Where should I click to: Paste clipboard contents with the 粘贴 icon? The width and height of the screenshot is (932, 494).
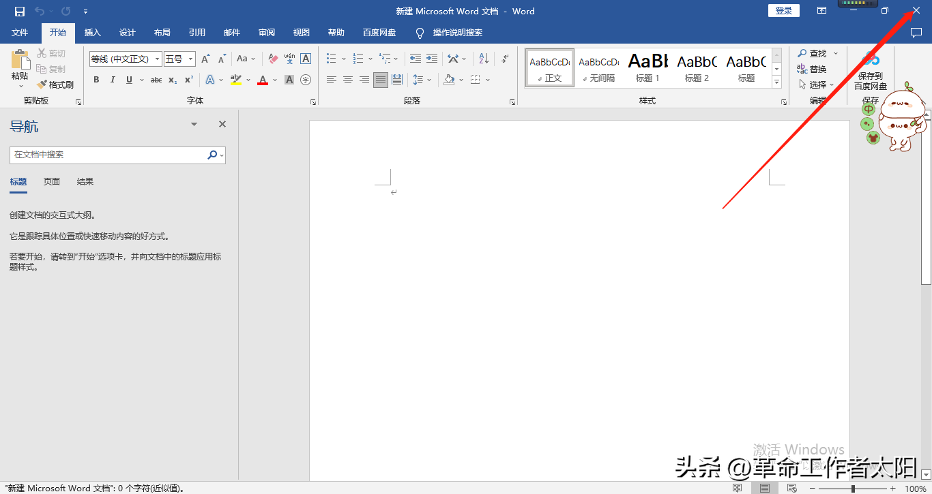(x=20, y=59)
